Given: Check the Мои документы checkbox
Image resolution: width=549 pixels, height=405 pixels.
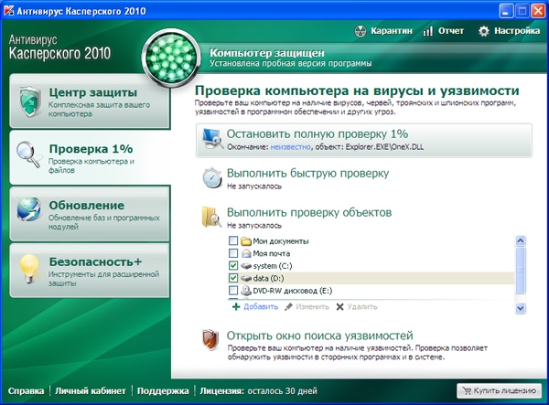Looking at the screenshot, I should (x=233, y=240).
